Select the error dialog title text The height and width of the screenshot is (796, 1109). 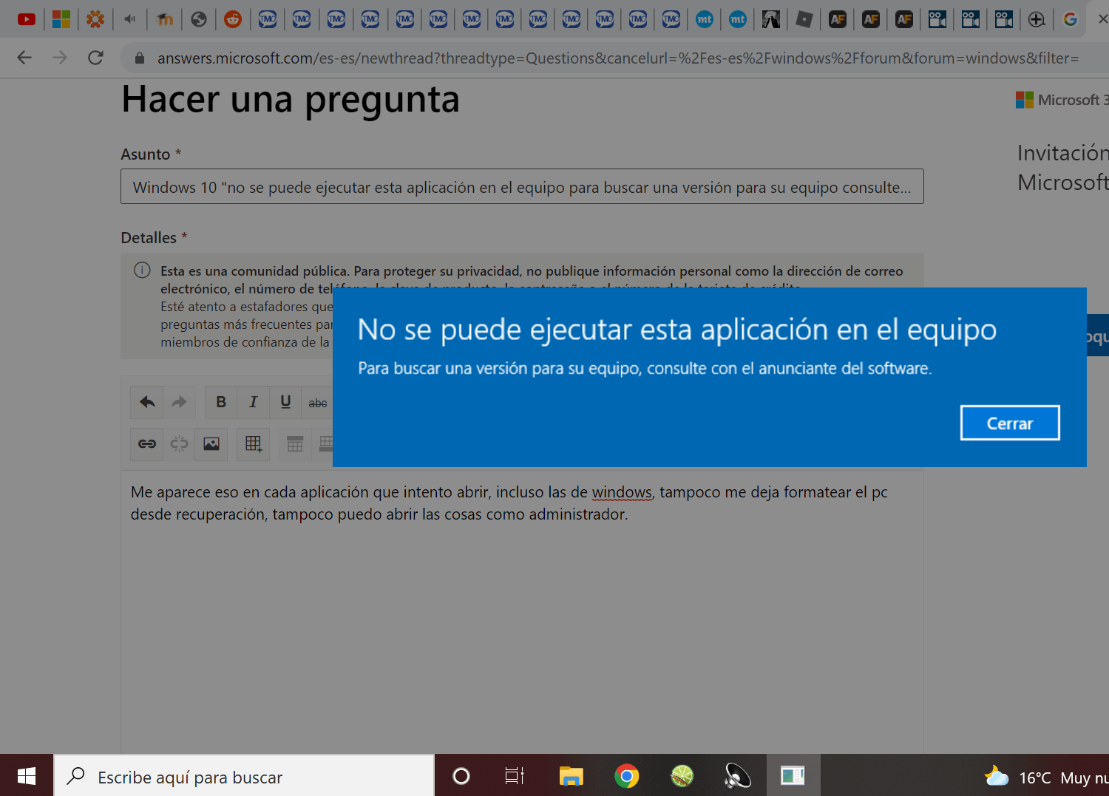[677, 330]
